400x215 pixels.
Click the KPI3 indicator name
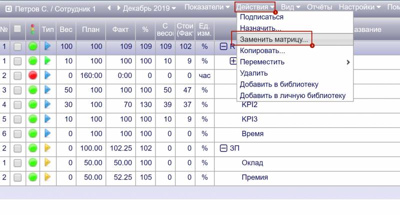click(249, 119)
